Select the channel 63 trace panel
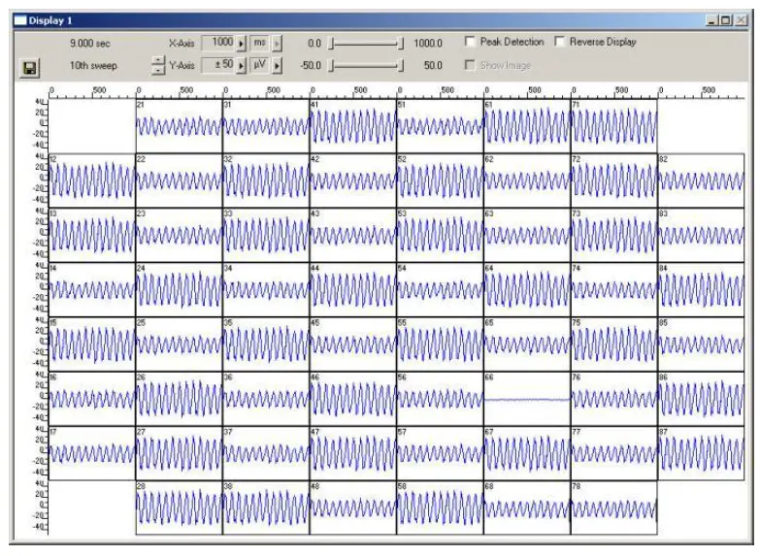This screenshot has height=556, width=760. click(527, 235)
